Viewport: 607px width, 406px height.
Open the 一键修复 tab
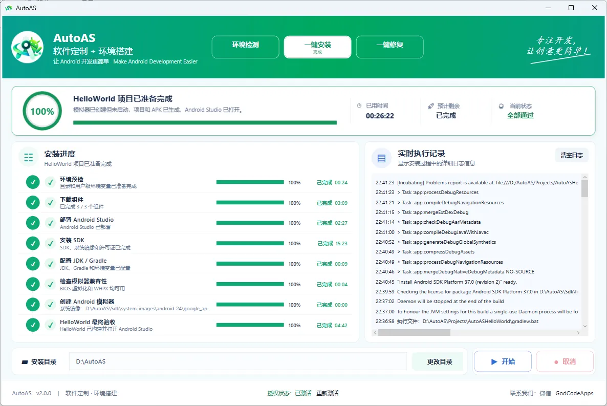coord(390,47)
